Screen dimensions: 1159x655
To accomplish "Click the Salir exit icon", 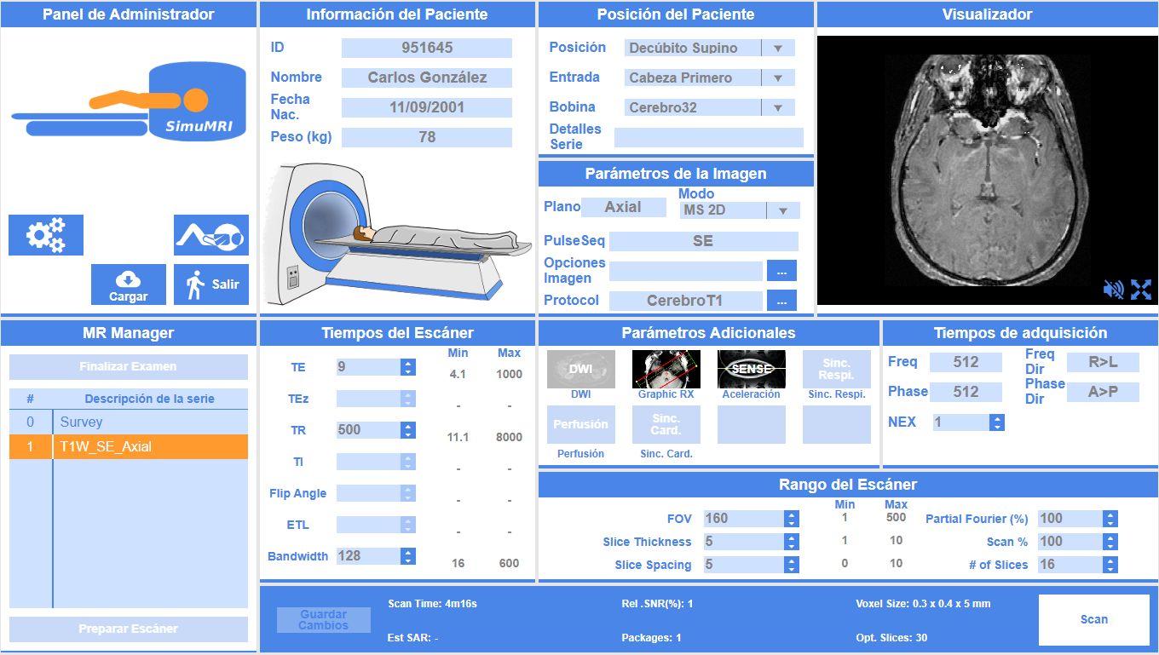I will pyautogui.click(x=210, y=284).
